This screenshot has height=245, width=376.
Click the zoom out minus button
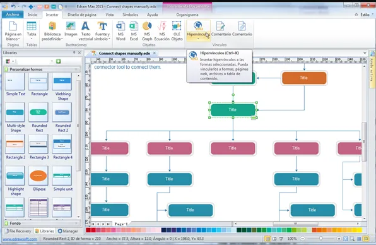tap(303, 239)
